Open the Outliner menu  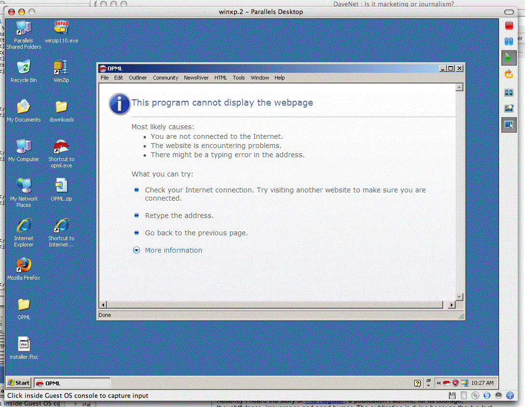pyautogui.click(x=138, y=78)
